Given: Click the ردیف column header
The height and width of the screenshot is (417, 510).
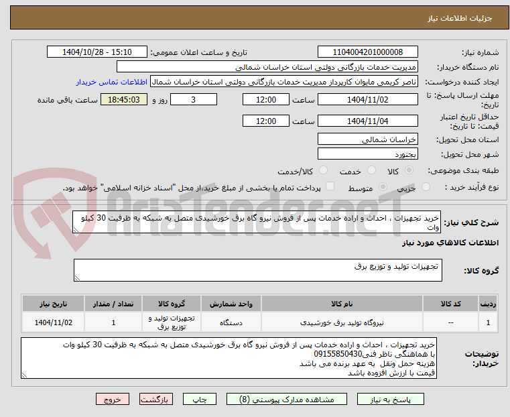Looking at the screenshot, I should pos(488,304).
